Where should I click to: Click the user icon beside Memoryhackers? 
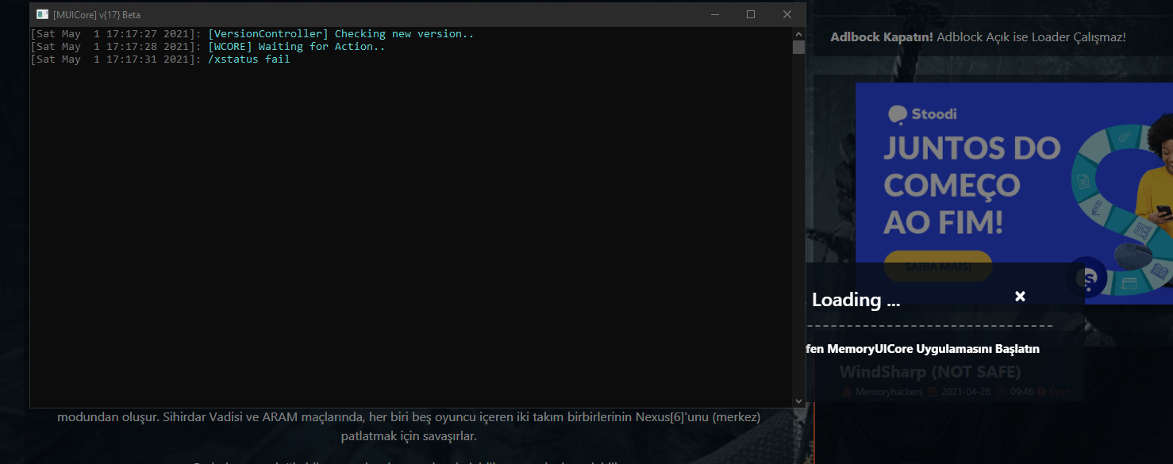(847, 392)
